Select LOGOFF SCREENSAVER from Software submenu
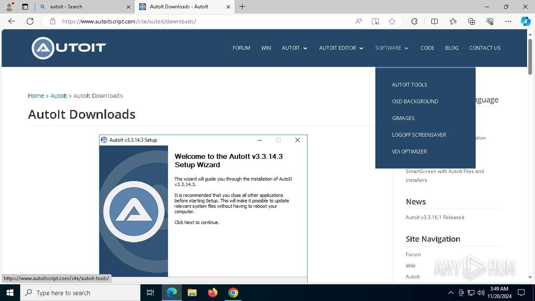 click(x=419, y=135)
